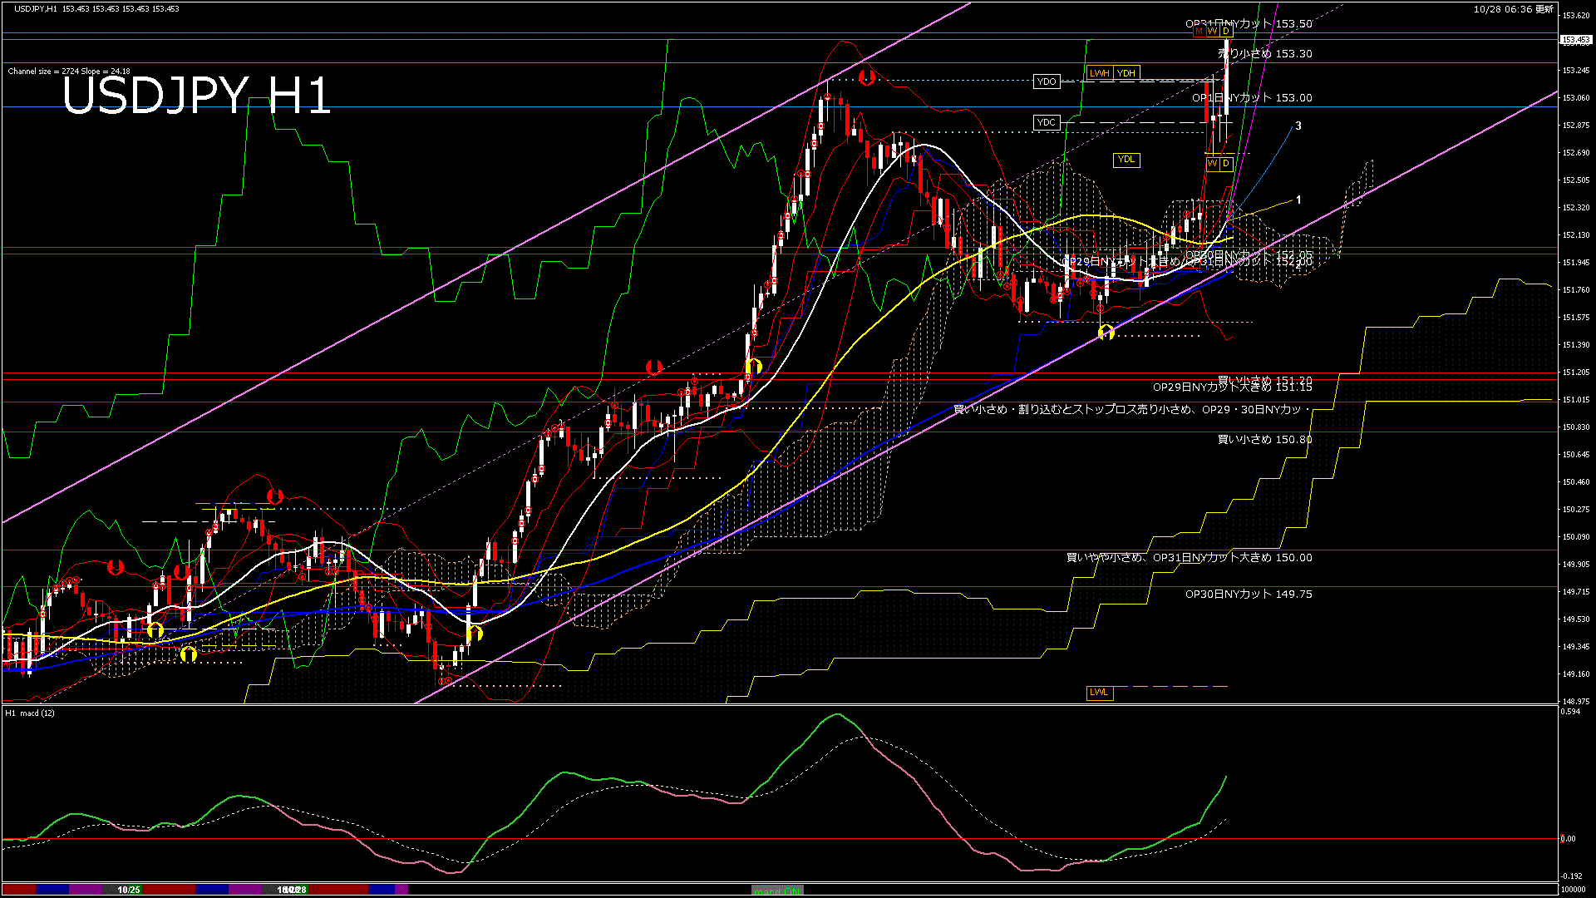The image size is (1596, 898).
Task: Click the 10/28 06:36 更新 timestamp
Action: (x=1513, y=9)
